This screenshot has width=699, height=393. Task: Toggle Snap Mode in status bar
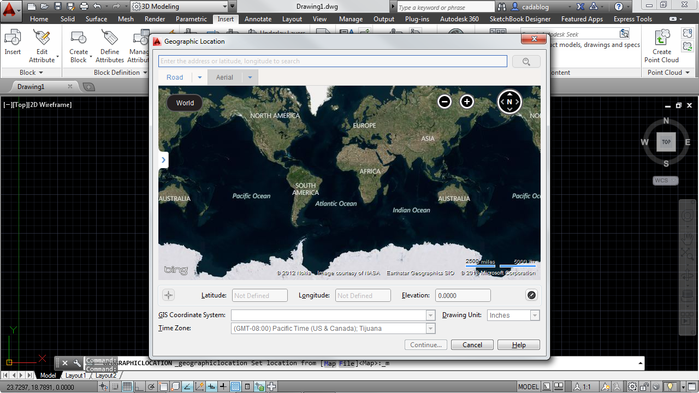click(x=115, y=387)
